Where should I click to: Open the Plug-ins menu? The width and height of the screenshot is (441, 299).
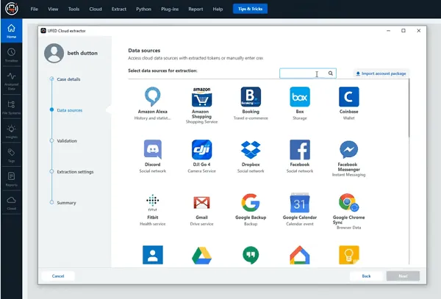(170, 9)
